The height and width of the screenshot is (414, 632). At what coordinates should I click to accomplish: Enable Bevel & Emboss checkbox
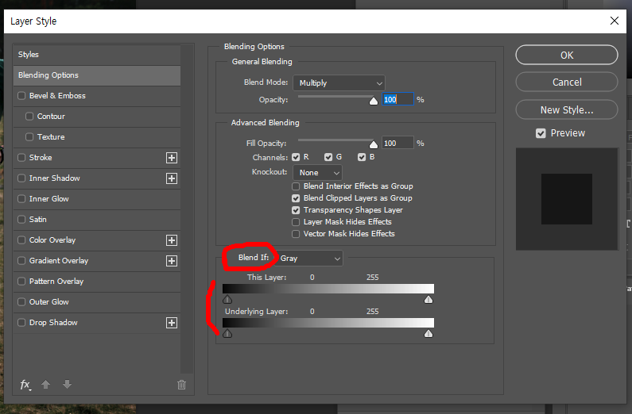21,96
